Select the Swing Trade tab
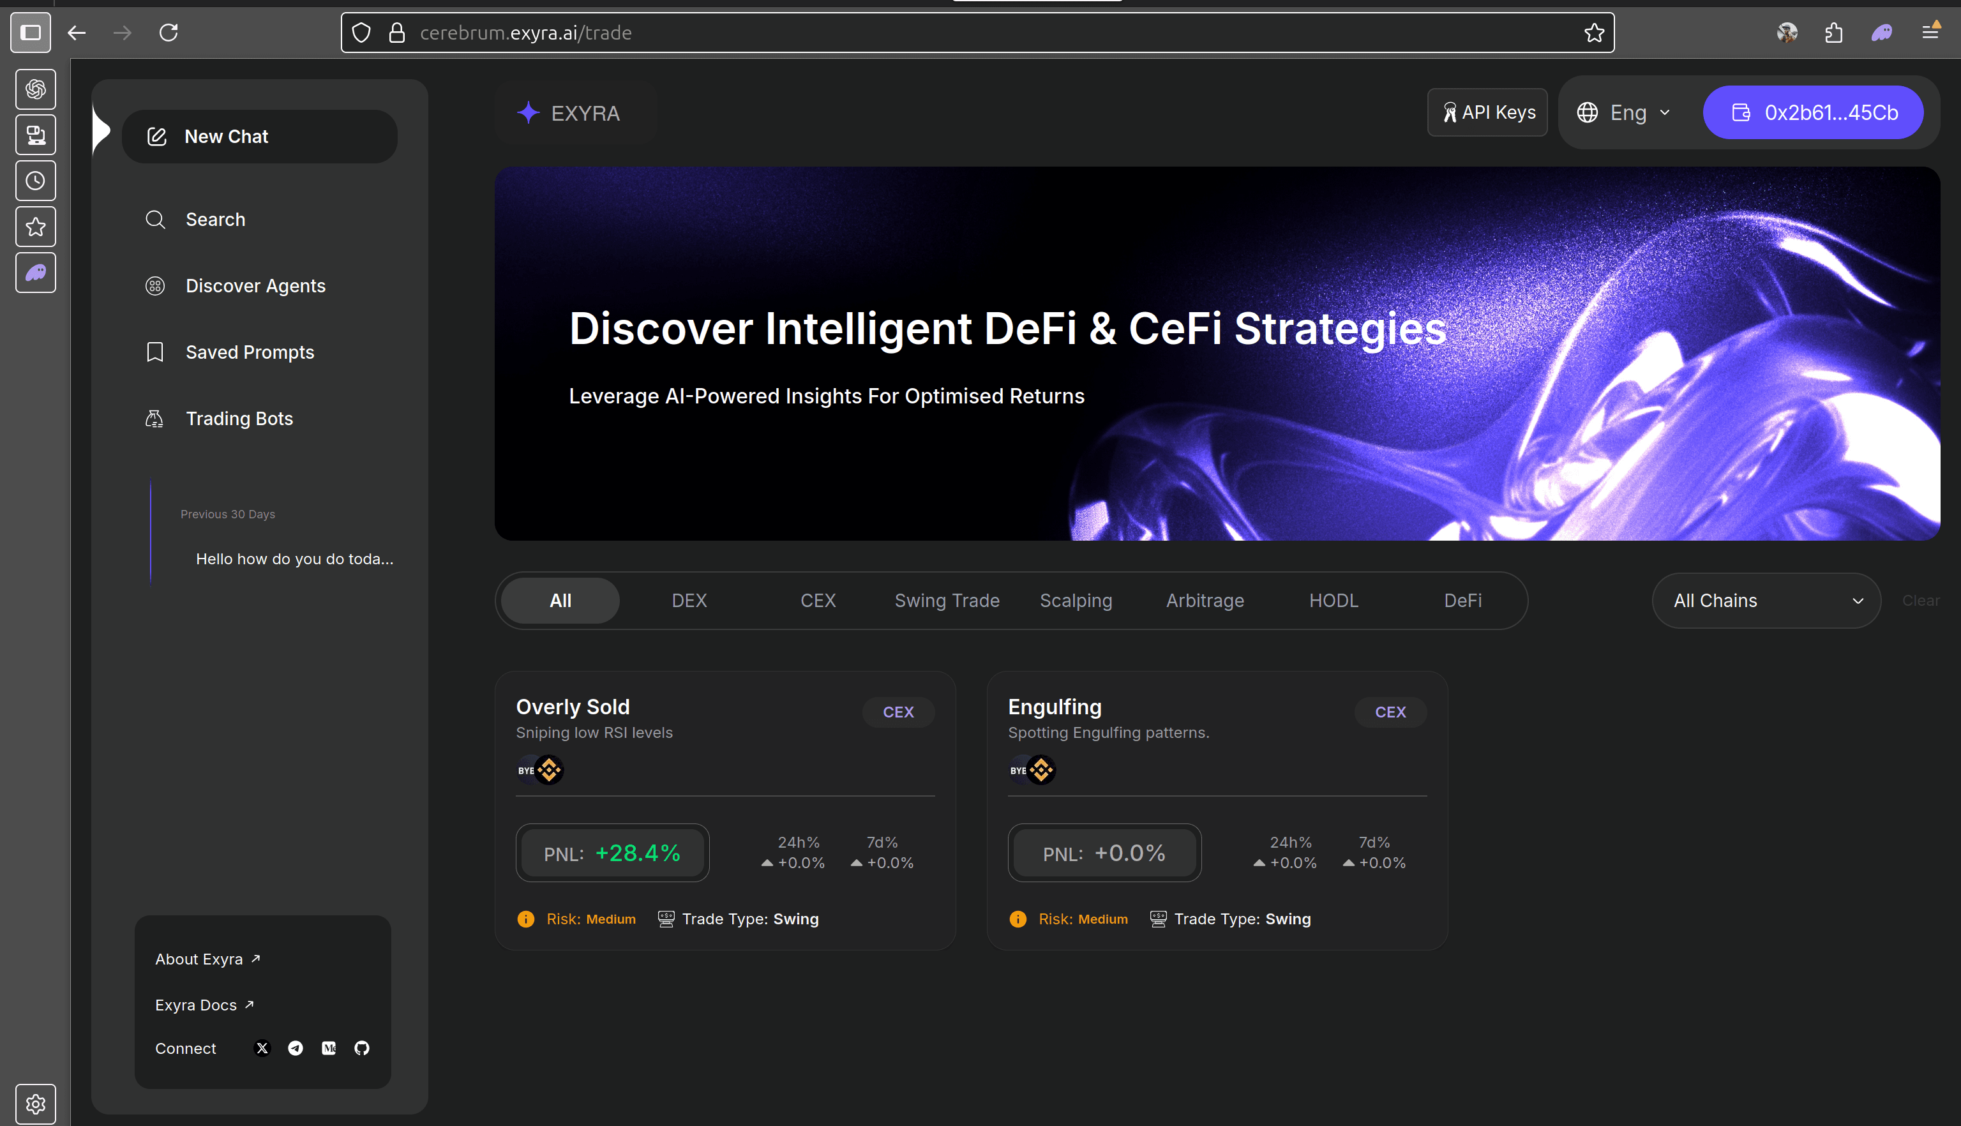Image resolution: width=1961 pixels, height=1126 pixels. [x=947, y=600]
